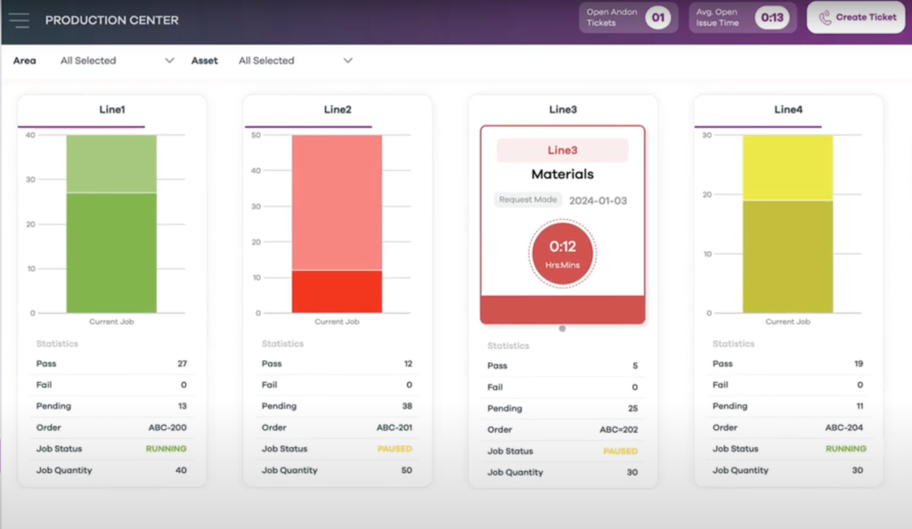This screenshot has height=529, width=912.
Task: Click the Create Ticket button
Action: pos(854,18)
